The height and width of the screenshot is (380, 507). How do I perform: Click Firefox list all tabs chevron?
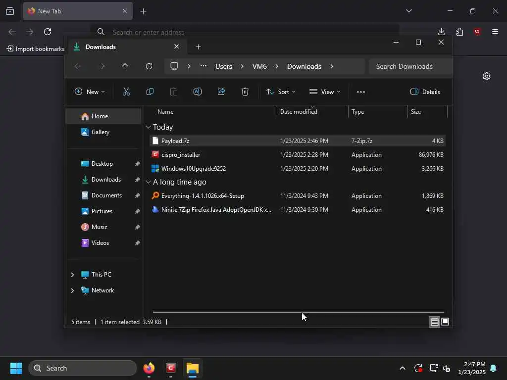pos(408,11)
